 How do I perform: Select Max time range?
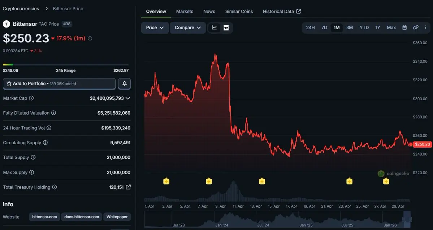click(391, 27)
